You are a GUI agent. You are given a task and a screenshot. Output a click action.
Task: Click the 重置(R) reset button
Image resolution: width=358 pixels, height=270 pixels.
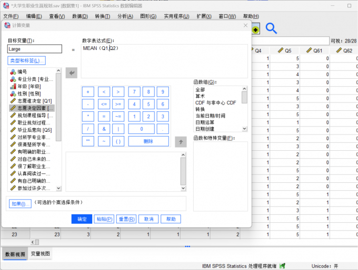pyautogui.click(x=126, y=219)
